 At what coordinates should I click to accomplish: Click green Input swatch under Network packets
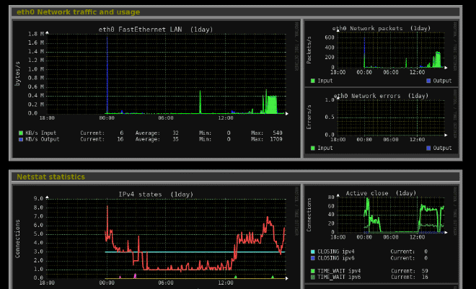[x=313, y=81]
